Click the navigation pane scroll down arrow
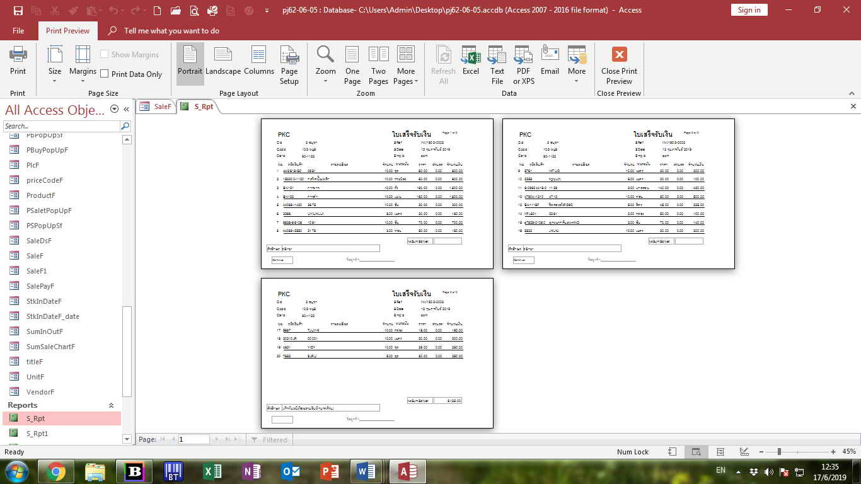 click(x=127, y=439)
